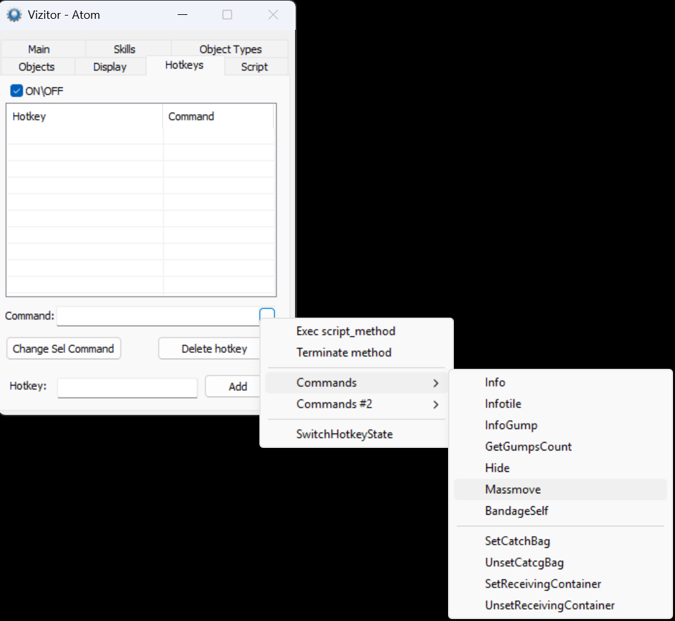Toggle the ON\OFF hotkeys checkbox

point(16,91)
